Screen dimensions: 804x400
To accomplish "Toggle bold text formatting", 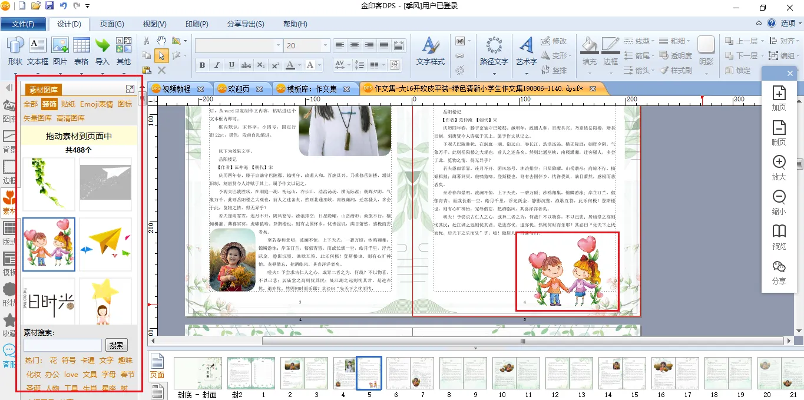I will pyautogui.click(x=202, y=65).
